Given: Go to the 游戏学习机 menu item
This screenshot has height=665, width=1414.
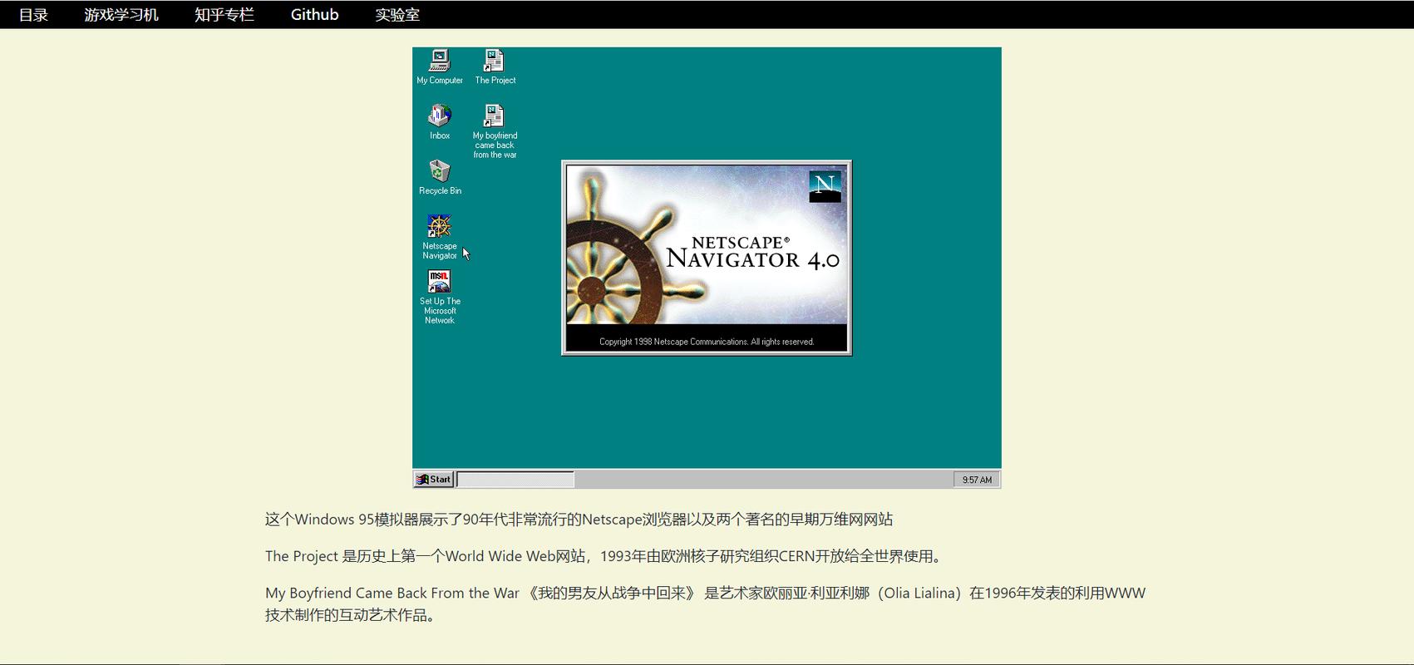Looking at the screenshot, I should pos(121,15).
